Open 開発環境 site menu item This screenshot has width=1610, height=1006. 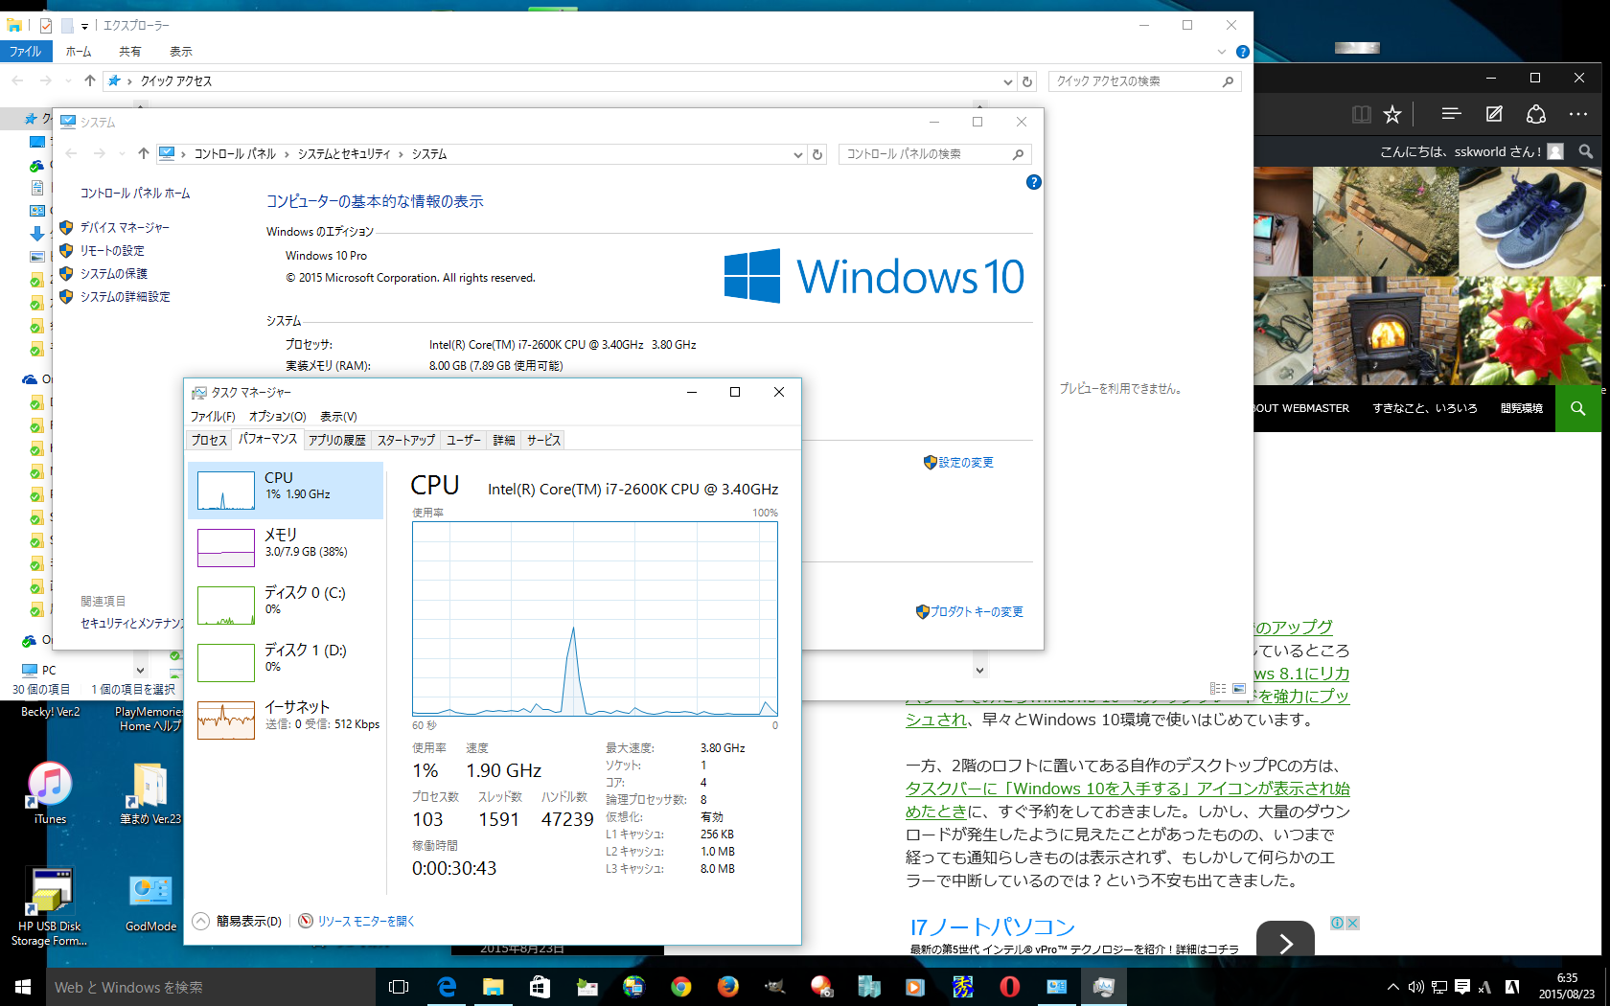coord(1521,408)
